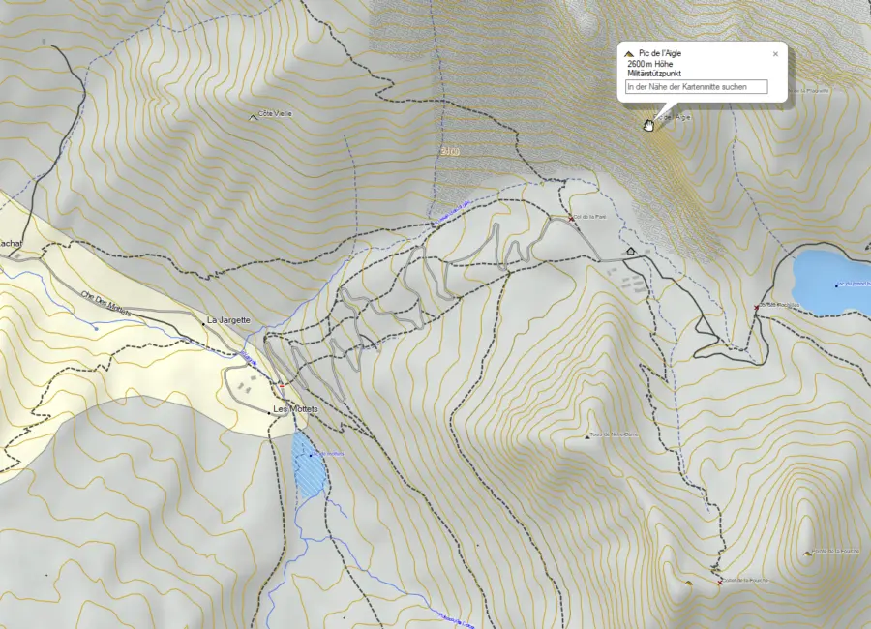871x629 pixels.
Task: Click inside the 'In der Nähe der Kartenmitte suchen' search field
Action: (x=697, y=87)
